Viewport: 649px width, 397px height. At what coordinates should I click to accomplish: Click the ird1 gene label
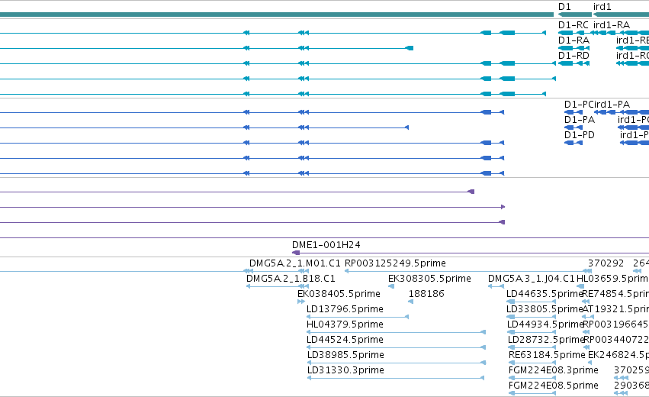click(x=602, y=7)
